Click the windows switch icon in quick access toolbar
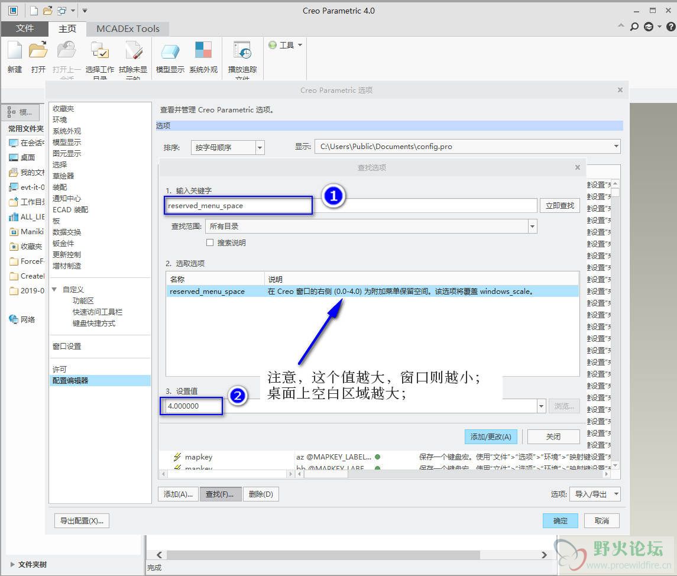Image resolution: width=677 pixels, height=576 pixels. coord(62,11)
